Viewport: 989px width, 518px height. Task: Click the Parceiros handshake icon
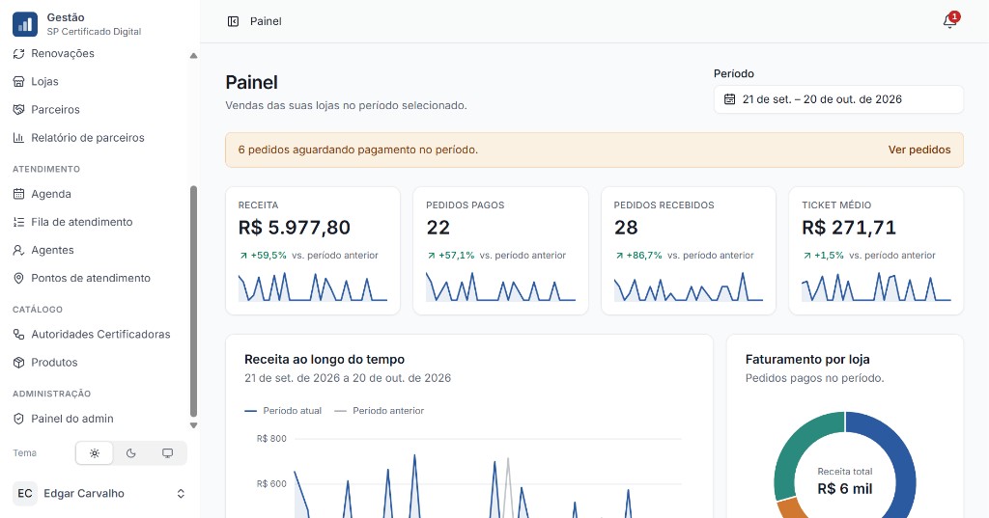tap(19, 110)
